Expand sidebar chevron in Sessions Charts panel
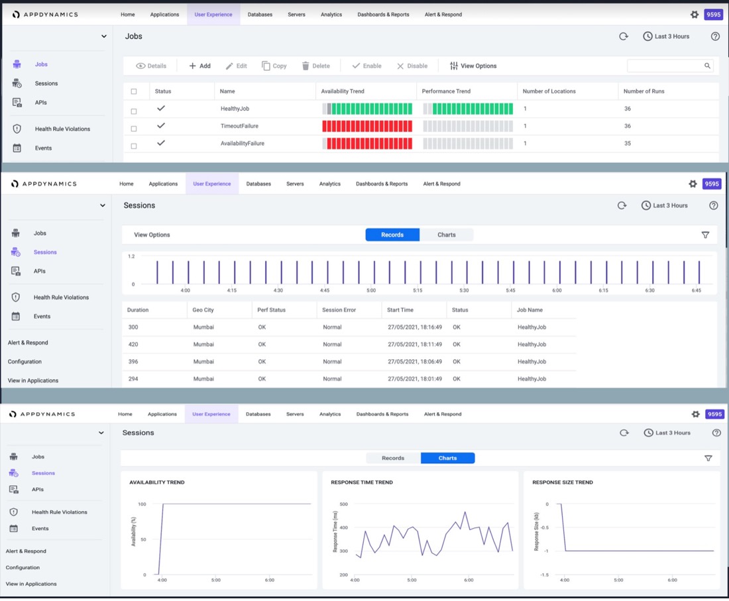The width and height of the screenshot is (729, 601). [101, 433]
